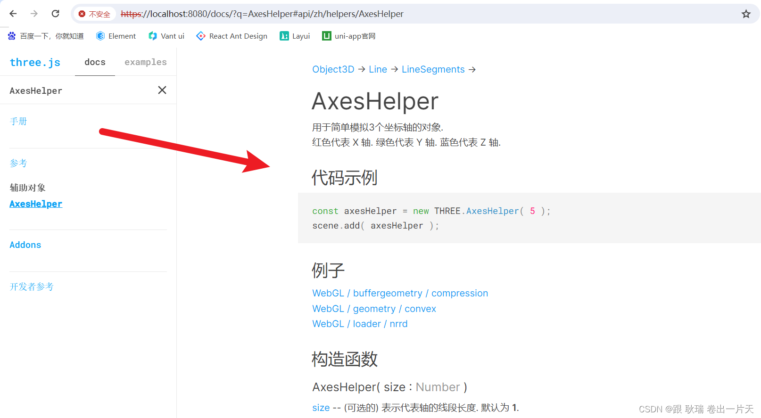Click the 手册 section heading
761x418 pixels.
(18, 121)
